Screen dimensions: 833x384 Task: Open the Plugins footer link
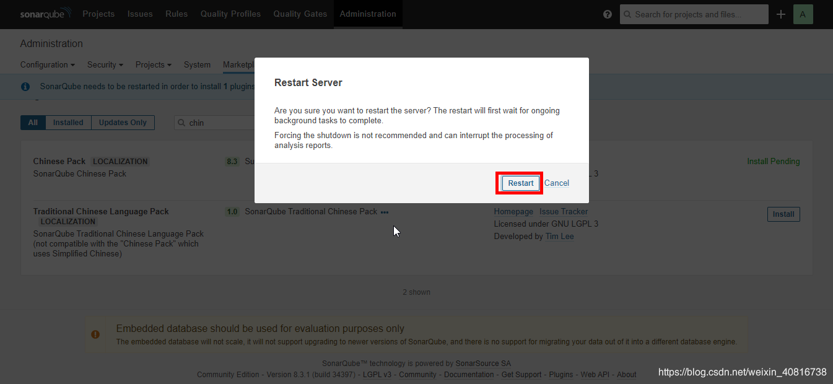[x=561, y=375]
